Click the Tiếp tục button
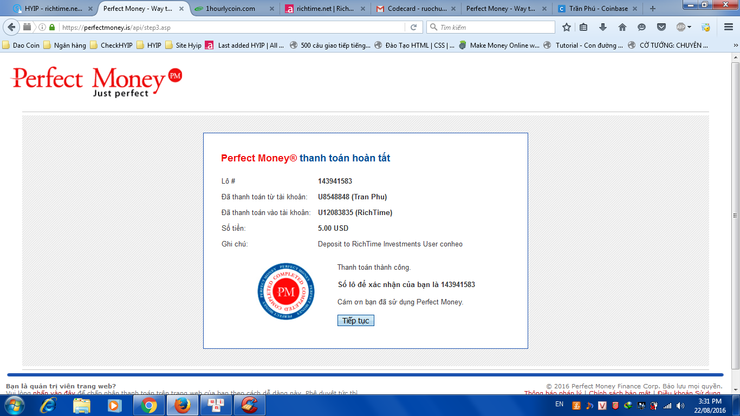Screen dimensions: 740x416 coord(356,321)
